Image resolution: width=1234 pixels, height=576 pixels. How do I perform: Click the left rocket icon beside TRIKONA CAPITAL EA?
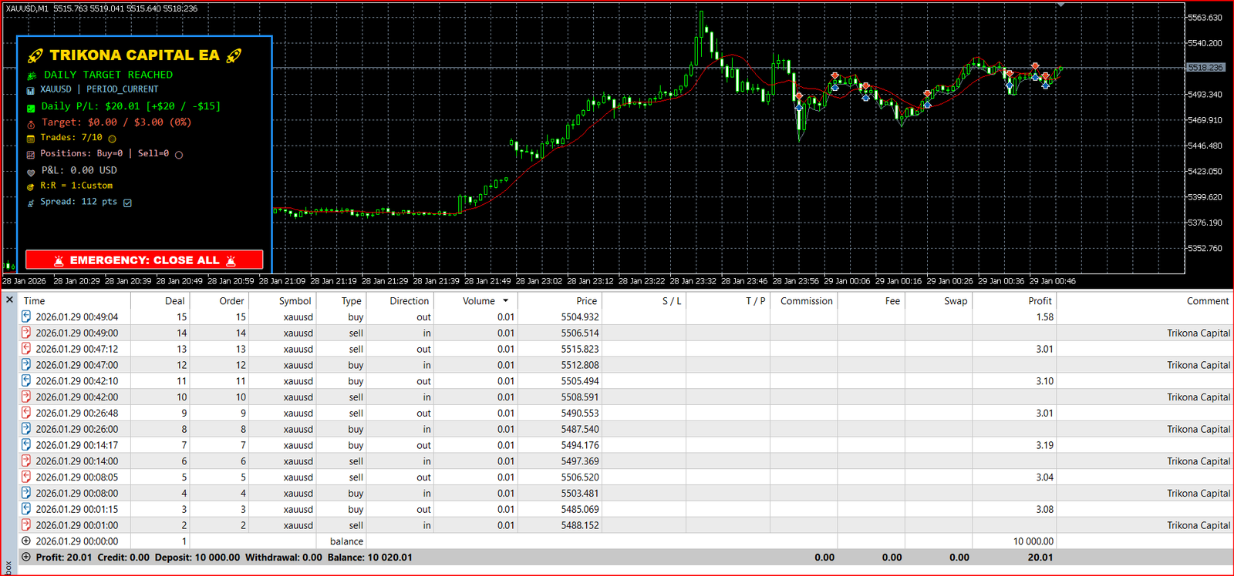click(35, 55)
